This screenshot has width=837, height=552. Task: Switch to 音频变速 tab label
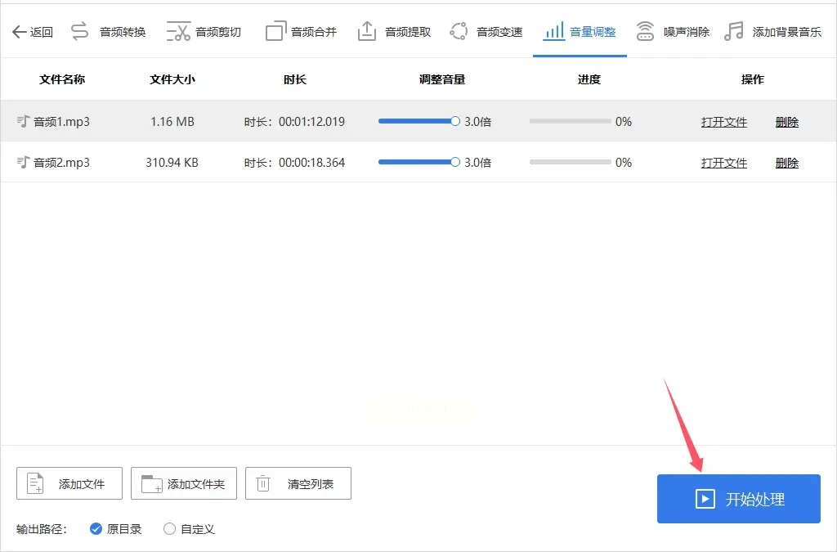(x=499, y=32)
